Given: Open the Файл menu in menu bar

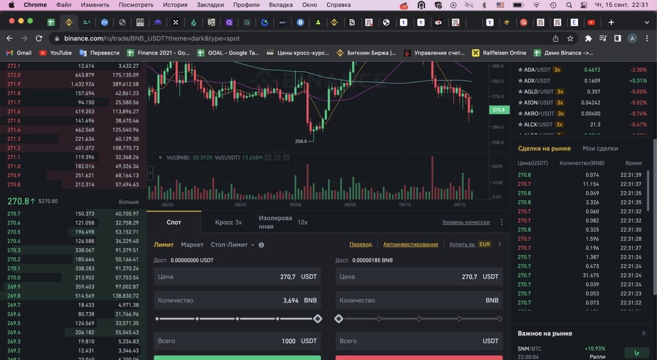Looking at the screenshot, I should tap(64, 5).
